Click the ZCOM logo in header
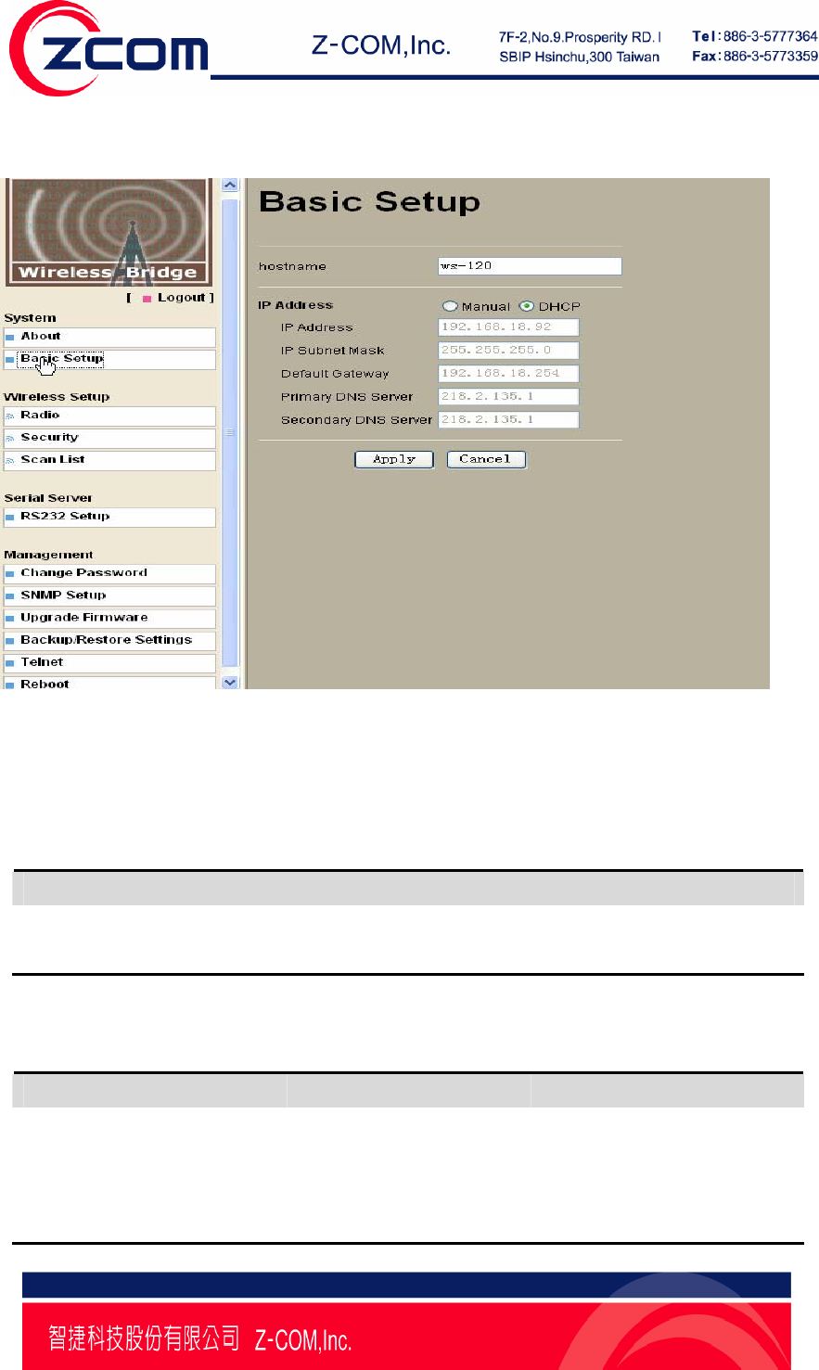Screen dimensions: 819x1370 [x=109, y=48]
